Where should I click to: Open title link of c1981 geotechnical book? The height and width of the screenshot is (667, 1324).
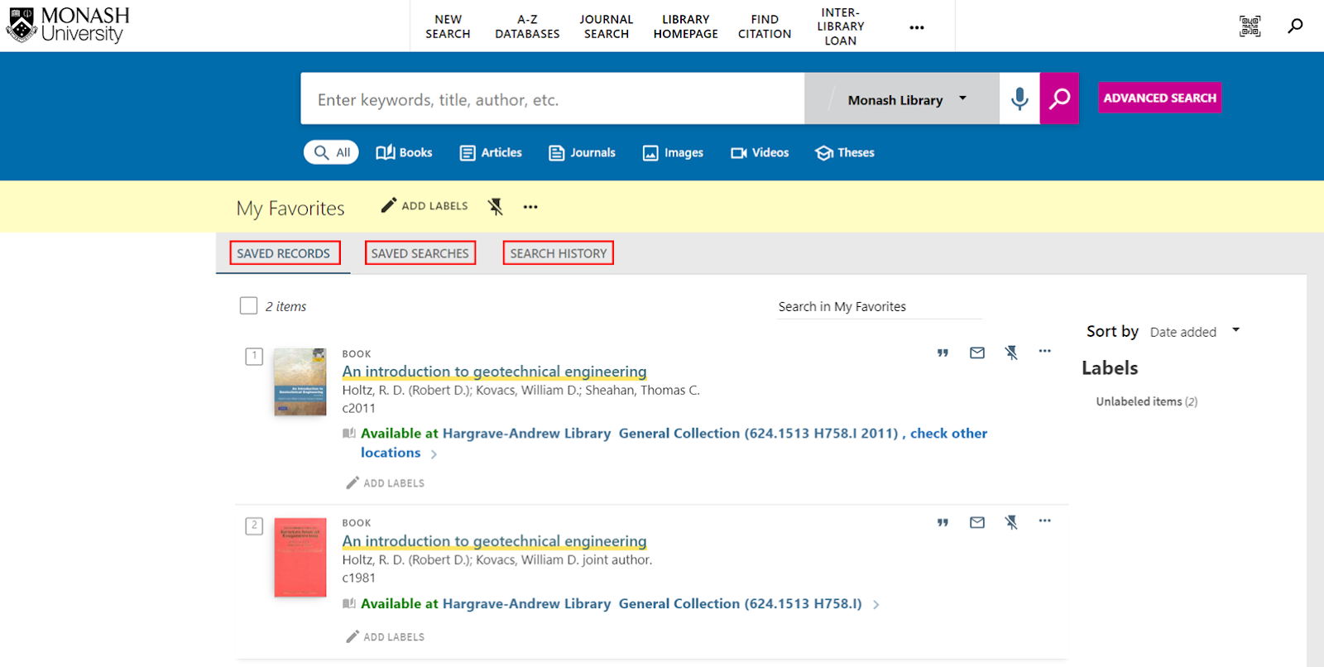tap(495, 541)
